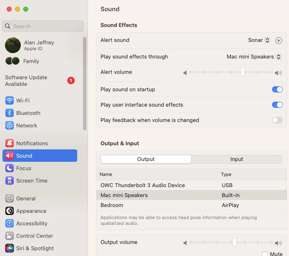Click the sidebar scrollbar
The width and height of the screenshot is (289, 256).
85,84
